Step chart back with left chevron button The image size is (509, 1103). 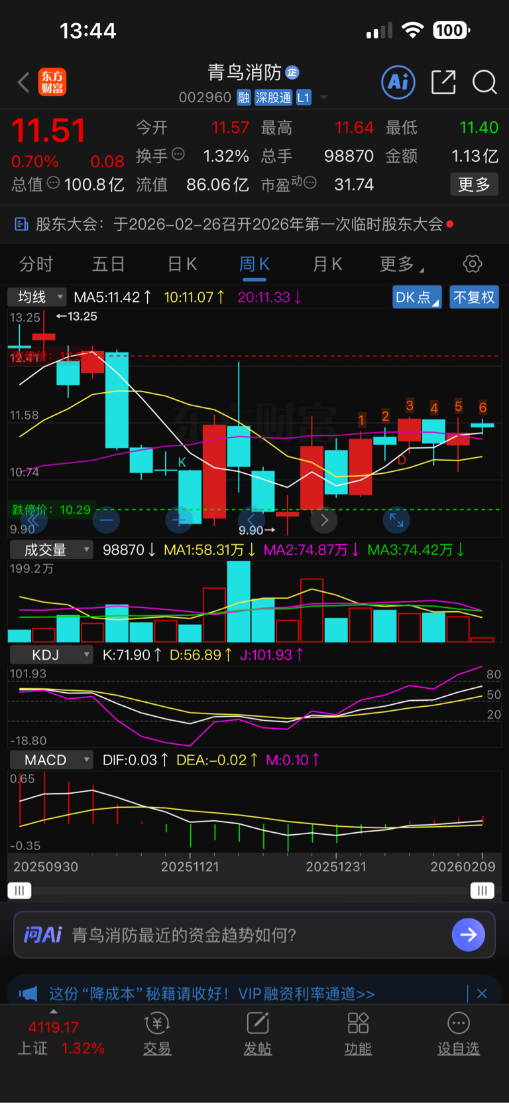[251, 520]
